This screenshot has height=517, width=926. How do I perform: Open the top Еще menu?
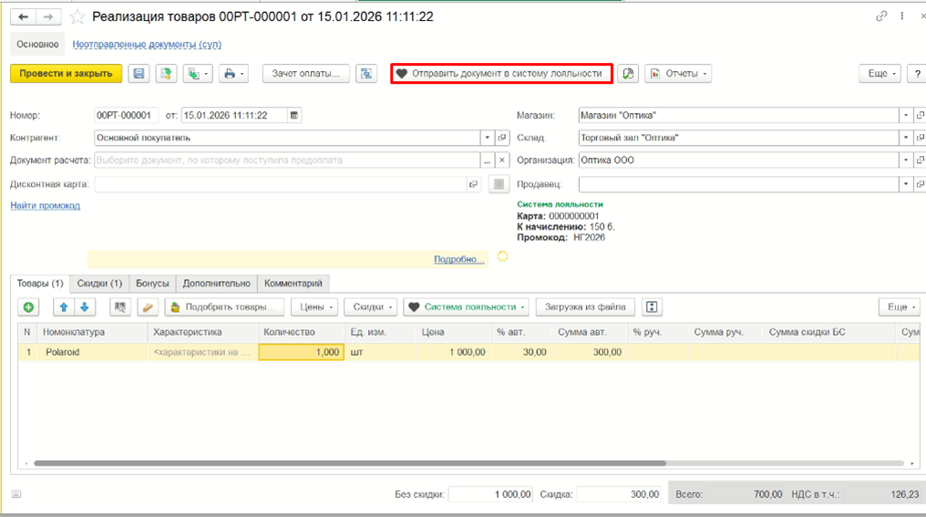880,74
